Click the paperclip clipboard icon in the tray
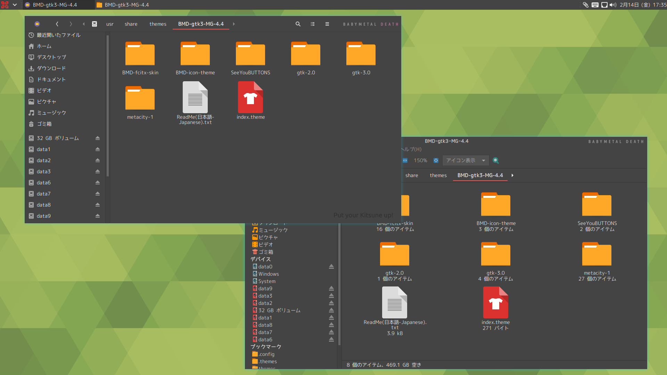This screenshot has width=667, height=375. pyautogui.click(x=586, y=5)
